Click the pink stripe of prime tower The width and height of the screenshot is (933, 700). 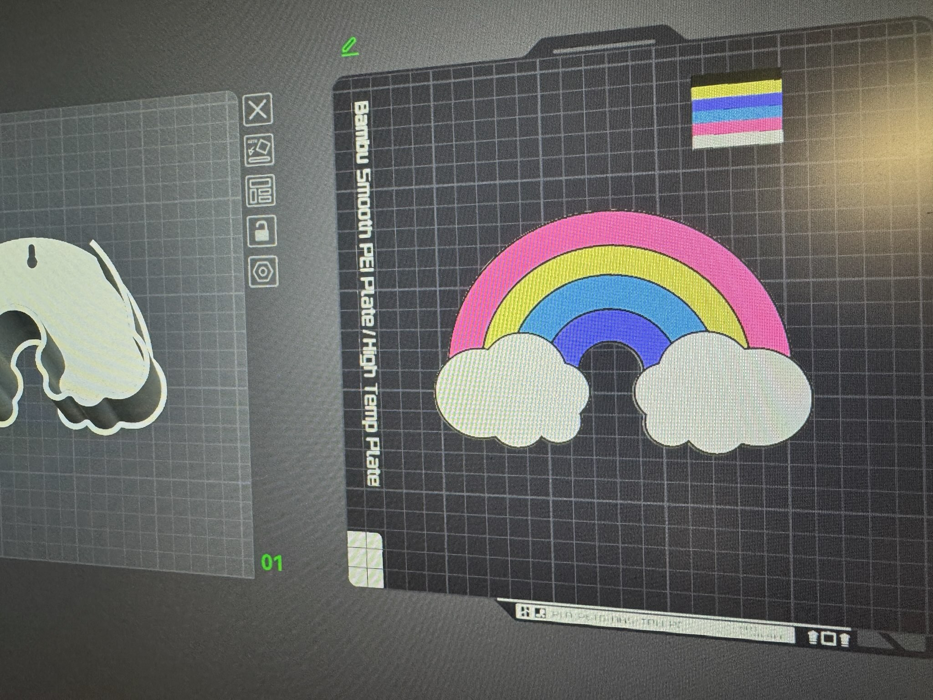coord(738,127)
